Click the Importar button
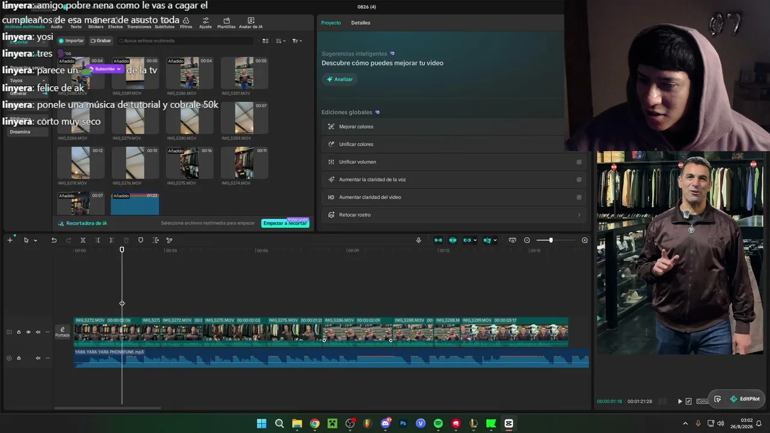Image resolution: width=770 pixels, height=433 pixels. point(72,41)
